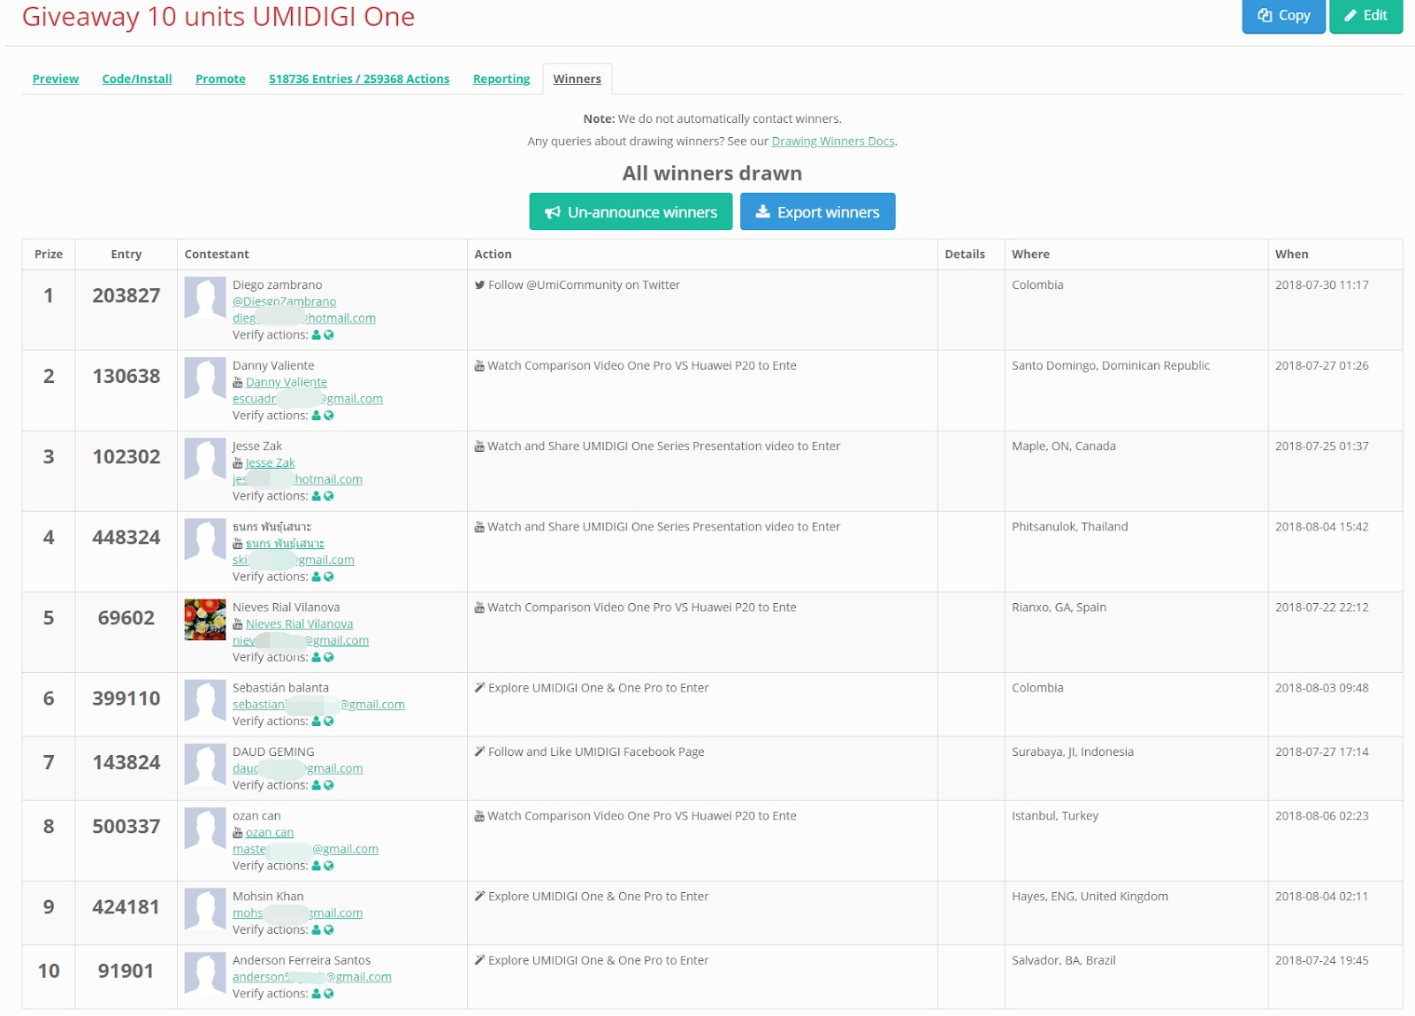Click user verify icon for Mohsin Khan
The width and height of the screenshot is (1415, 1016).
tap(317, 929)
